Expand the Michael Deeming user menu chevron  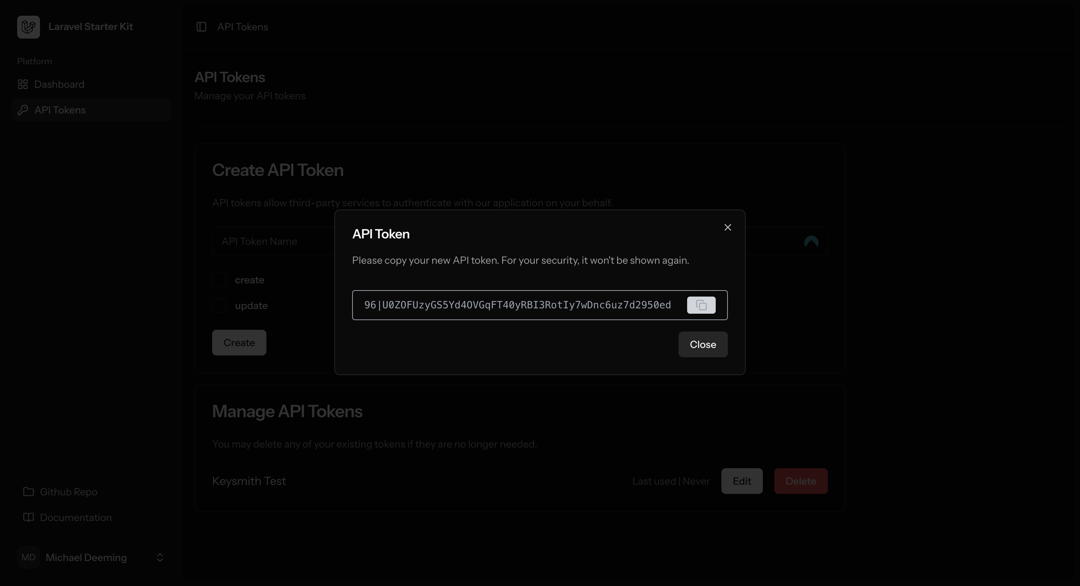click(160, 557)
